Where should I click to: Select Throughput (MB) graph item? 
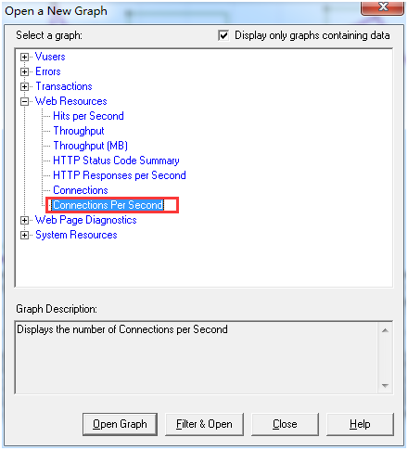click(90, 146)
